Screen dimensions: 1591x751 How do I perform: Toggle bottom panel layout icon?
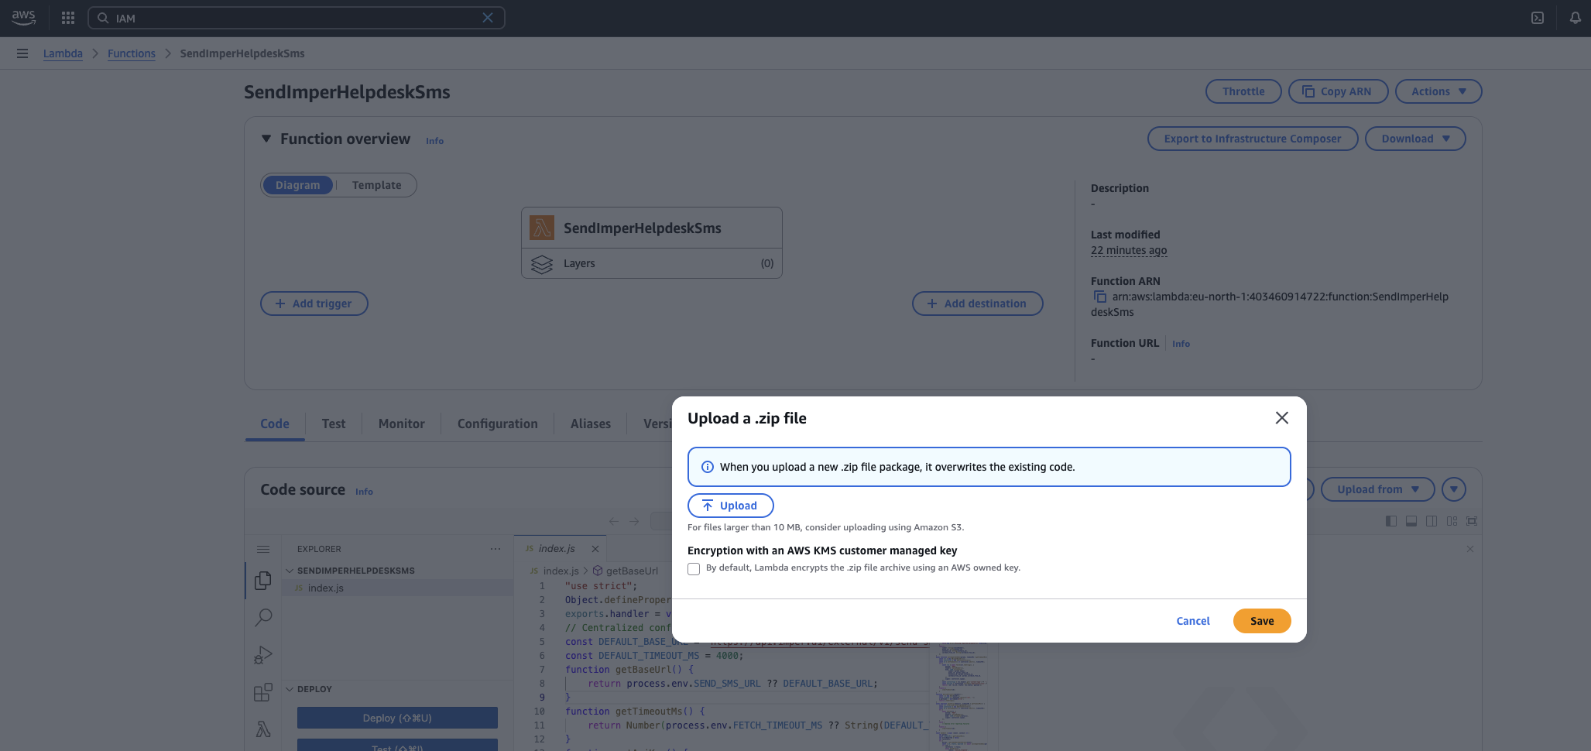pyautogui.click(x=1411, y=521)
